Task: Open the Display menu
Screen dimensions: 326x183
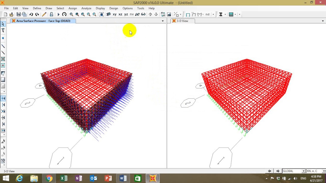Action: click(x=100, y=8)
